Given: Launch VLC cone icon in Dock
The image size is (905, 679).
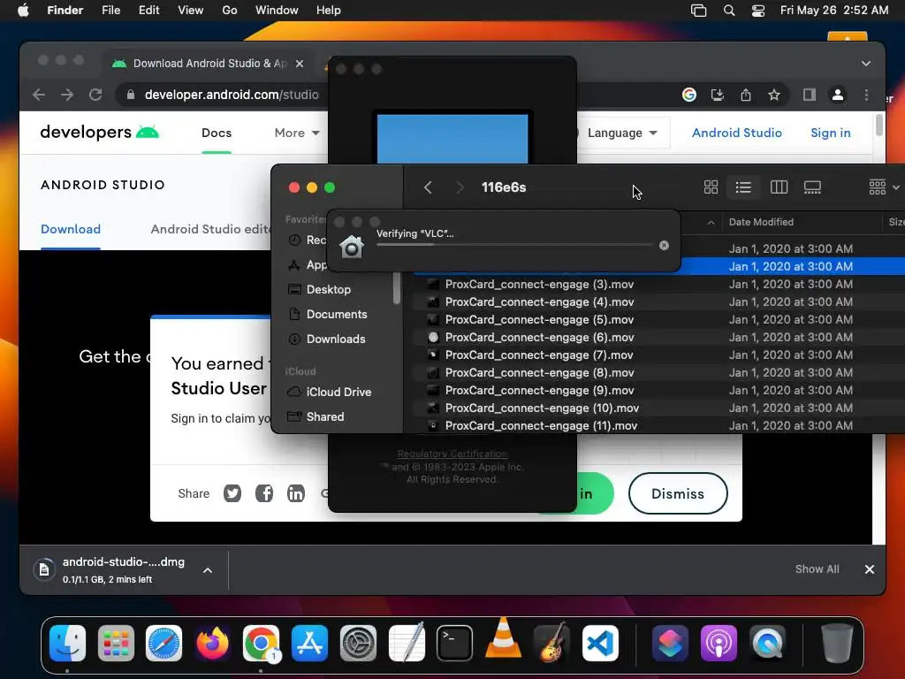Looking at the screenshot, I should tap(503, 640).
